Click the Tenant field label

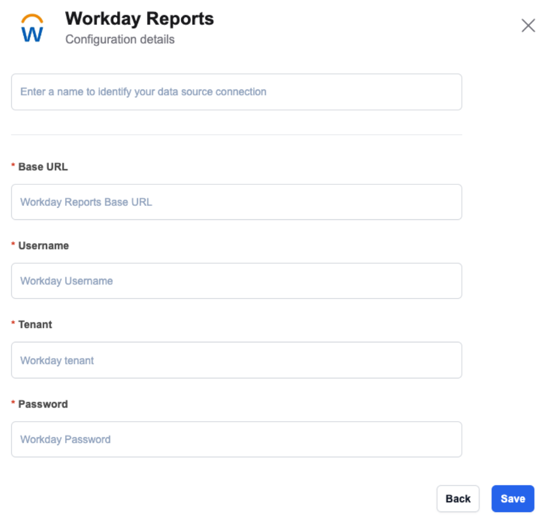[x=35, y=325]
